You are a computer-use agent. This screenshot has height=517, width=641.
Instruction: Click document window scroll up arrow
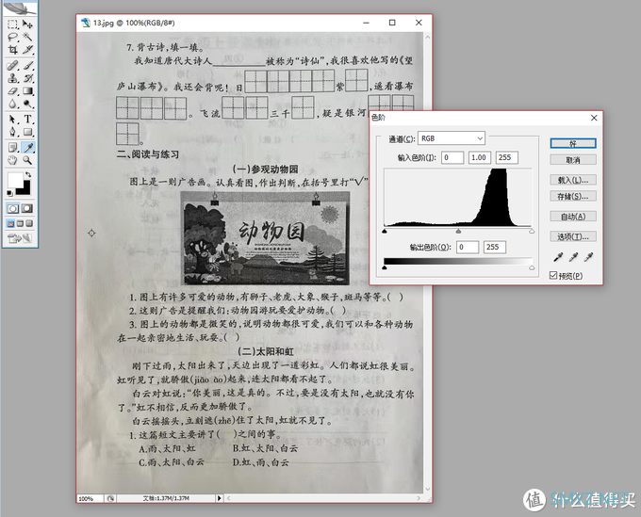(x=428, y=37)
